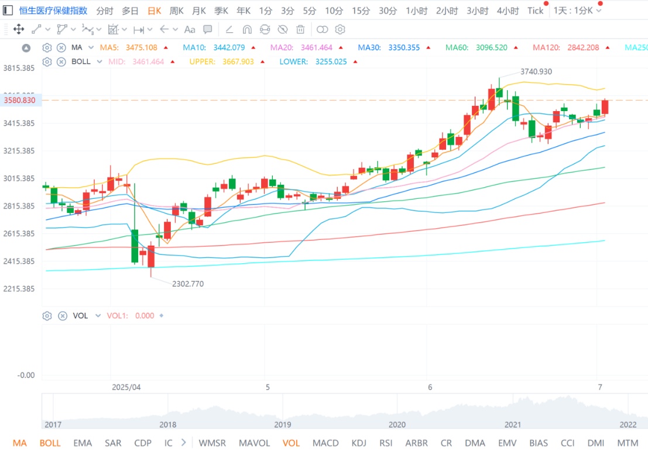Switch to the 分时 intraday tab
Image resolution: width=648 pixels, height=451 pixels.
(x=105, y=11)
